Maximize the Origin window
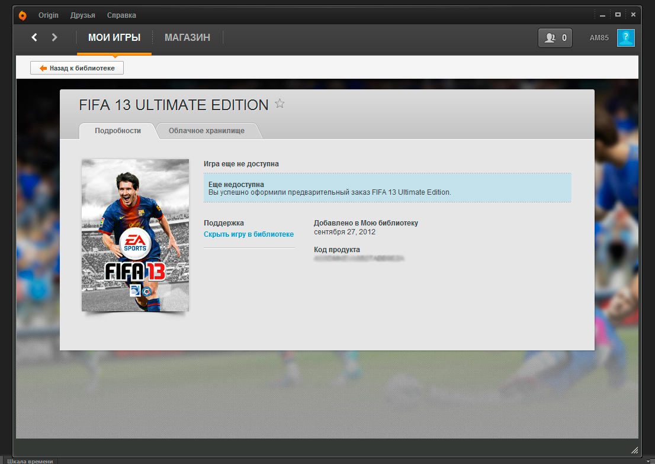 pyautogui.click(x=618, y=15)
